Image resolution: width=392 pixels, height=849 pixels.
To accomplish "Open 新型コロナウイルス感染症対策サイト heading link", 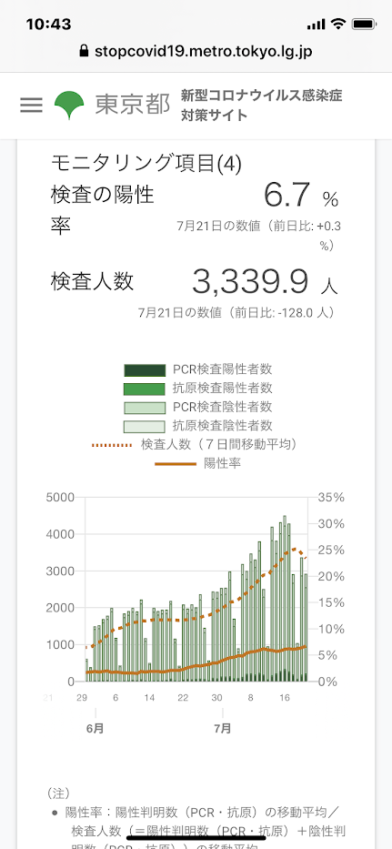I will point(262,106).
